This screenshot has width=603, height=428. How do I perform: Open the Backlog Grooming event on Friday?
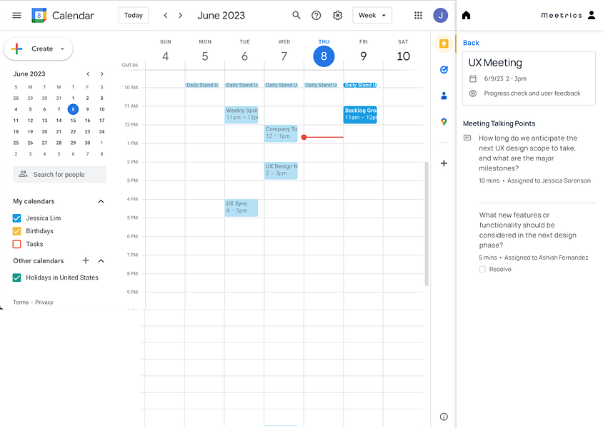360,115
